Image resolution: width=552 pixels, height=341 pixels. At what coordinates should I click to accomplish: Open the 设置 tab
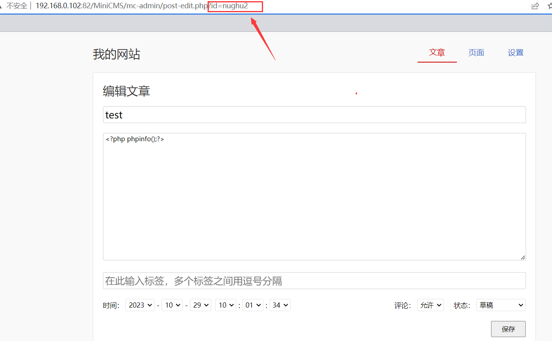click(x=515, y=53)
